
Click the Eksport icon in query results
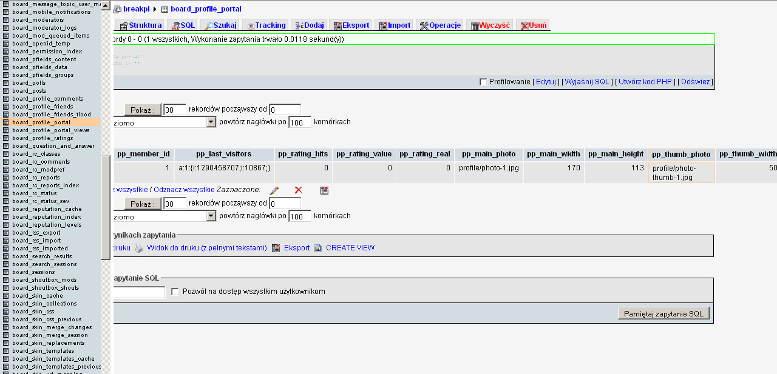276,248
